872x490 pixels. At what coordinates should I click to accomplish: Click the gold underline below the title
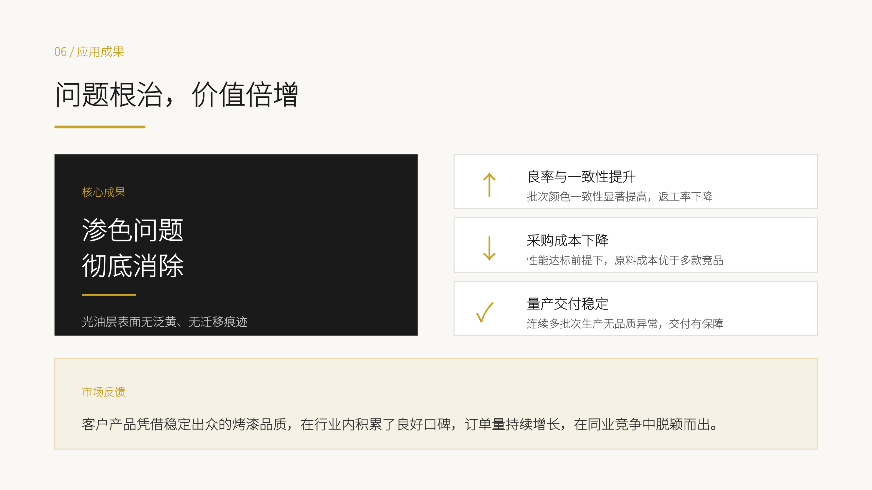click(x=100, y=127)
